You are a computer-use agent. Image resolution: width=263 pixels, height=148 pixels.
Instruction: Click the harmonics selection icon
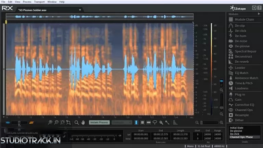[175, 123]
